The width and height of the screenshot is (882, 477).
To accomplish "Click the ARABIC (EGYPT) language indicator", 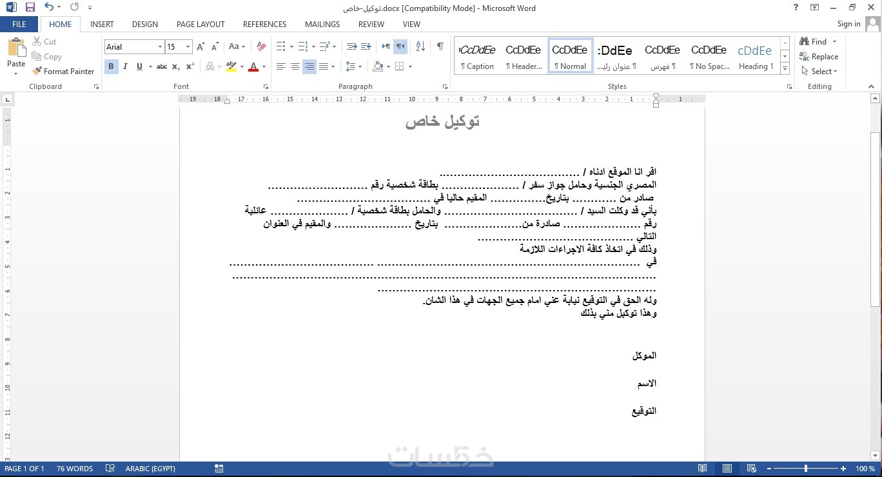I will click(x=150, y=469).
